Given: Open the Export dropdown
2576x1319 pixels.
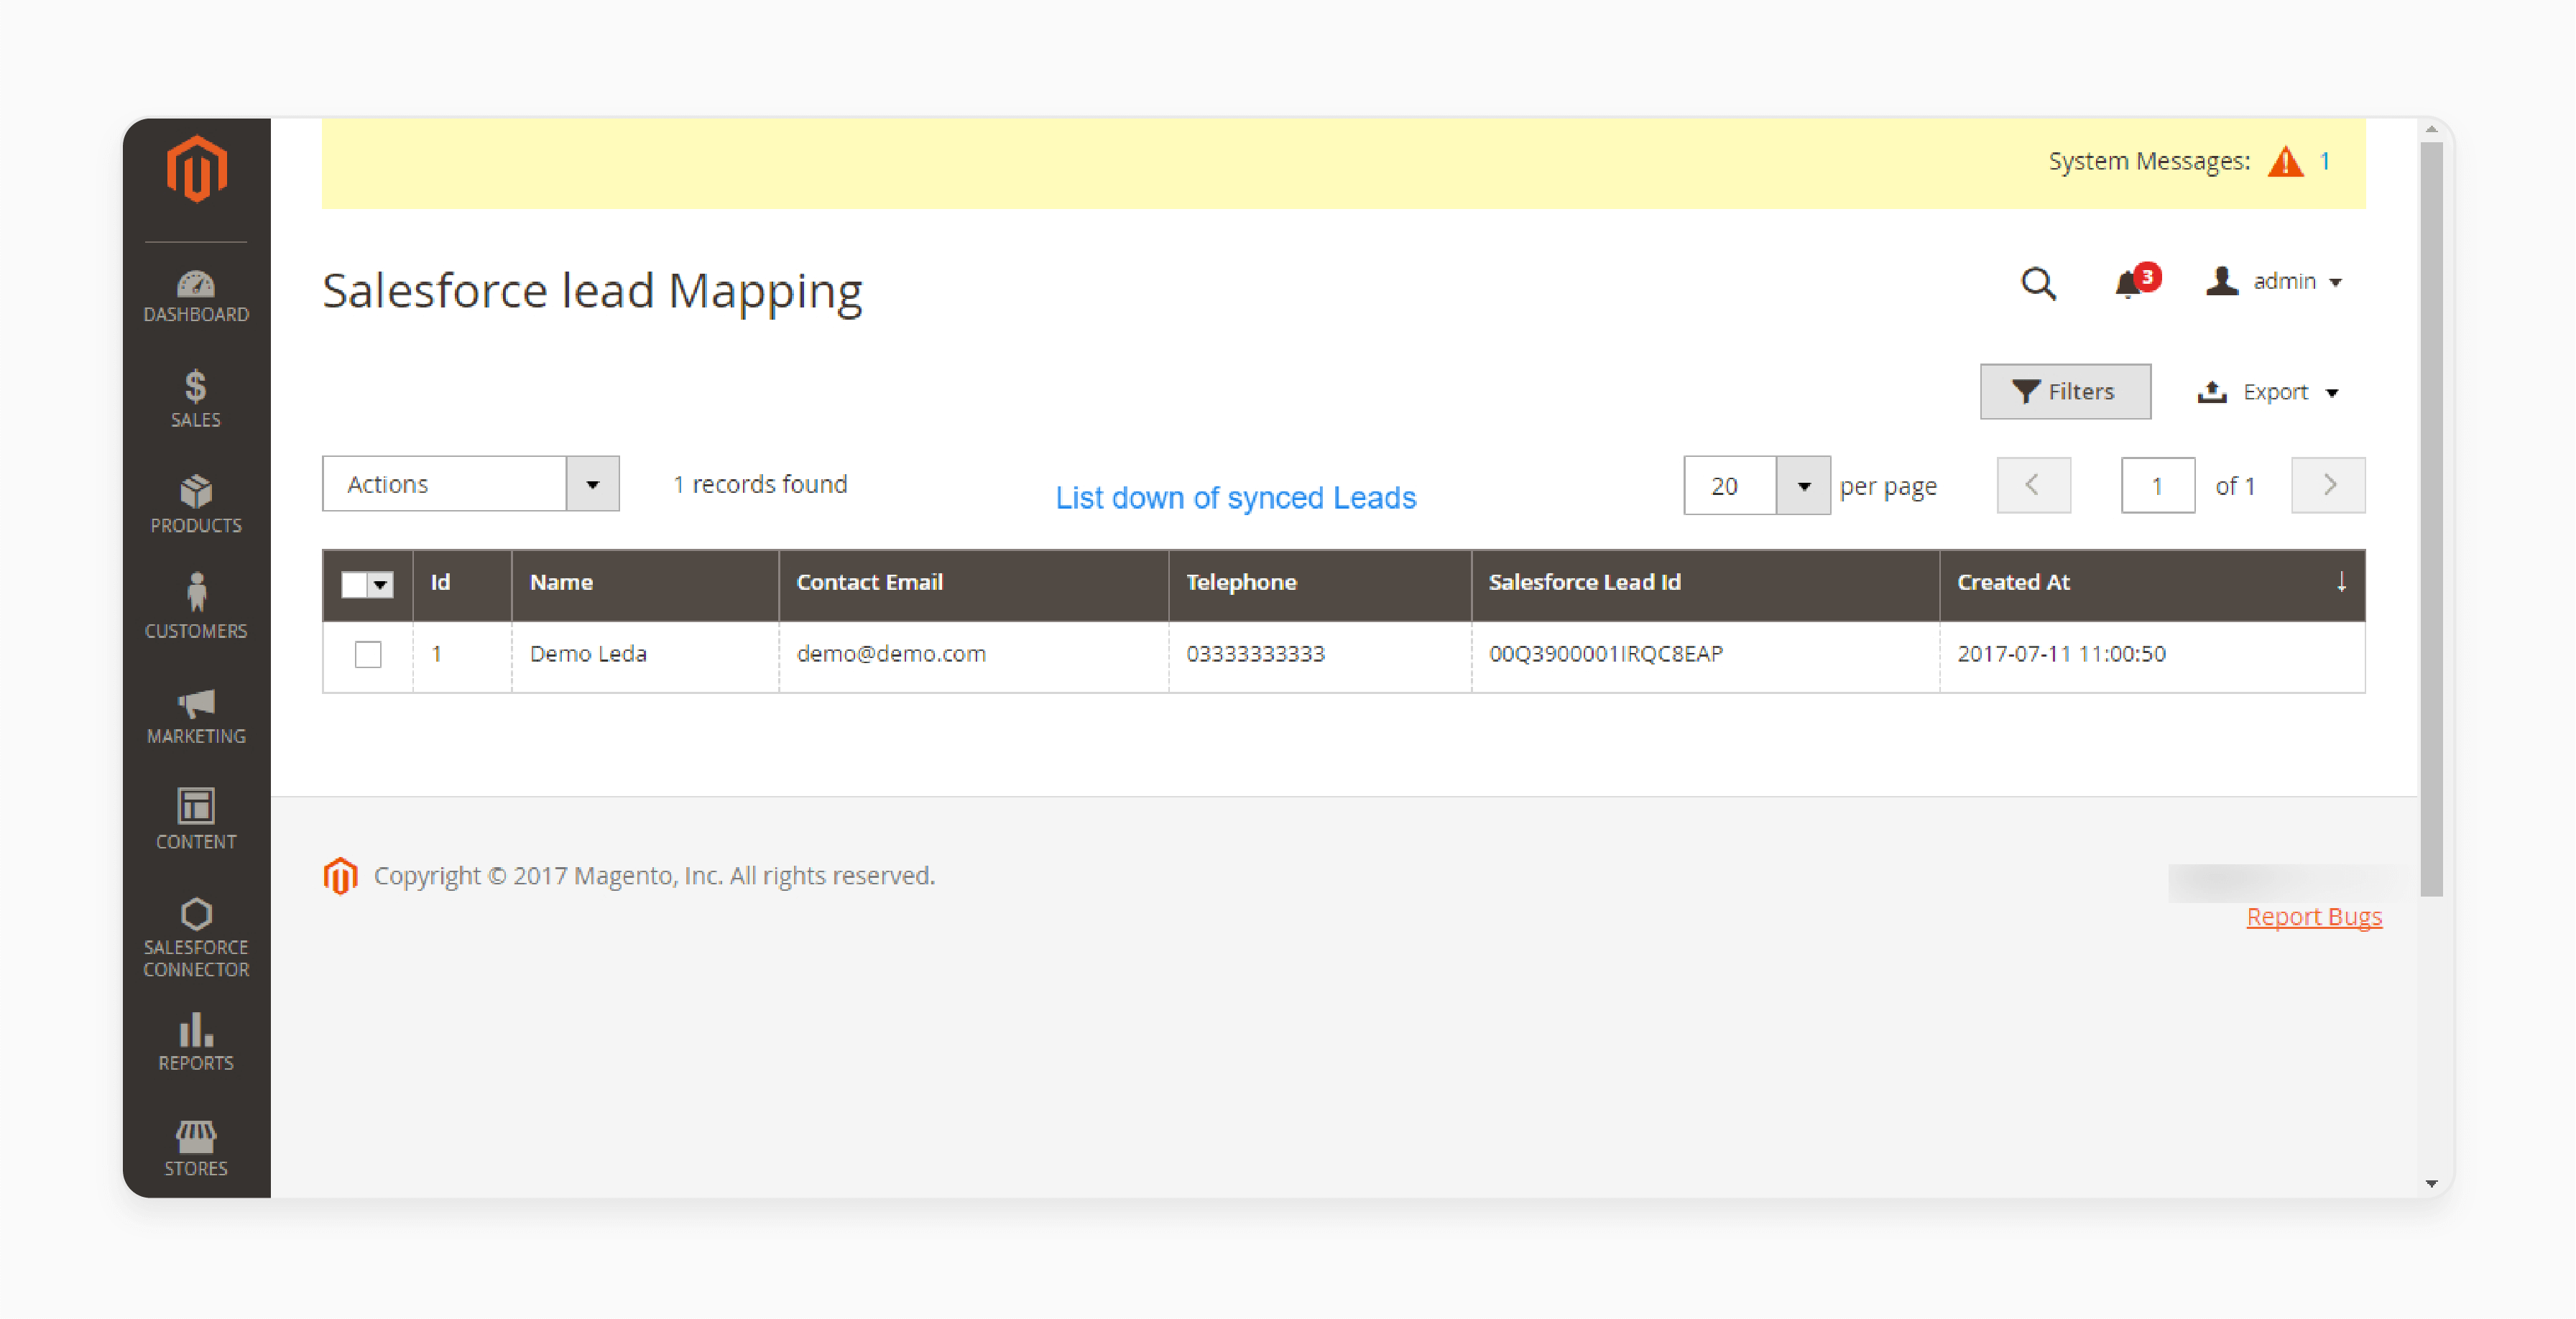Looking at the screenshot, I should point(2268,392).
